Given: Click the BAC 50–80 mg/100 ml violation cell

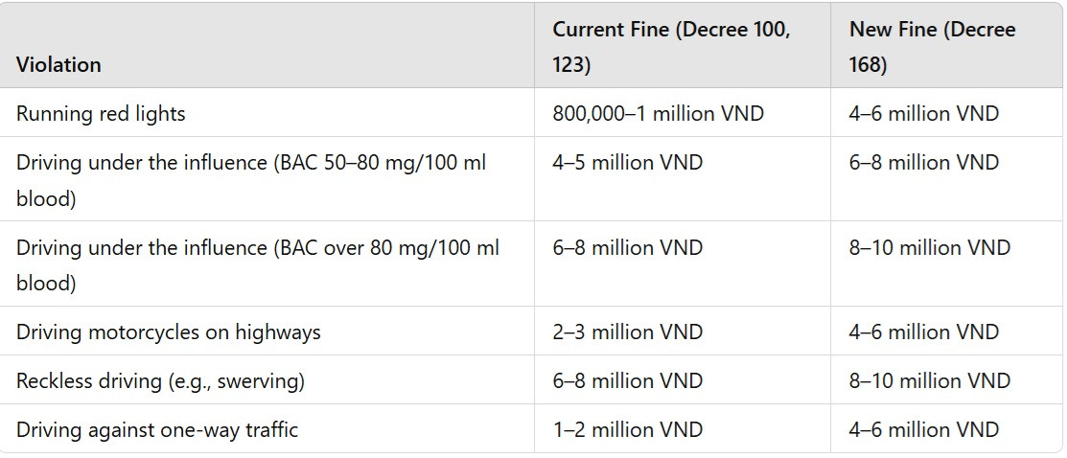Looking at the screenshot, I should tap(251, 181).
